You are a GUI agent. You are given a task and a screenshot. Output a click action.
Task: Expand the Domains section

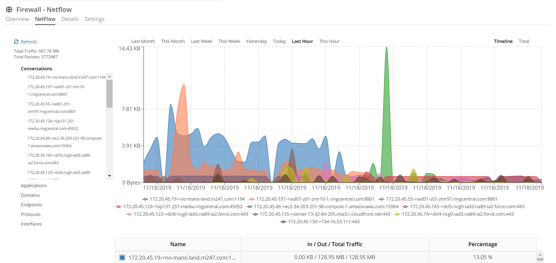30,195
